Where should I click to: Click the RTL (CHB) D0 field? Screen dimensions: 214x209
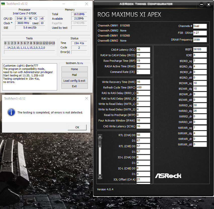point(143,146)
